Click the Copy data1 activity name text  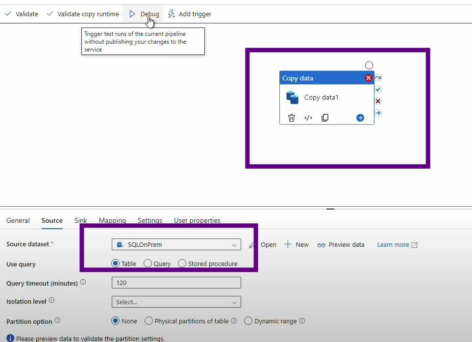click(322, 97)
